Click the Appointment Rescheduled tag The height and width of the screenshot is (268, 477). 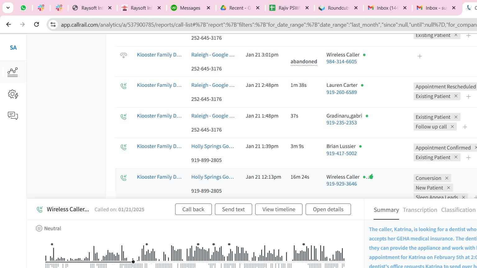click(x=445, y=87)
